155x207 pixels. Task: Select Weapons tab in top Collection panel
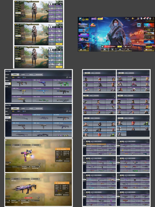pos(15,74)
